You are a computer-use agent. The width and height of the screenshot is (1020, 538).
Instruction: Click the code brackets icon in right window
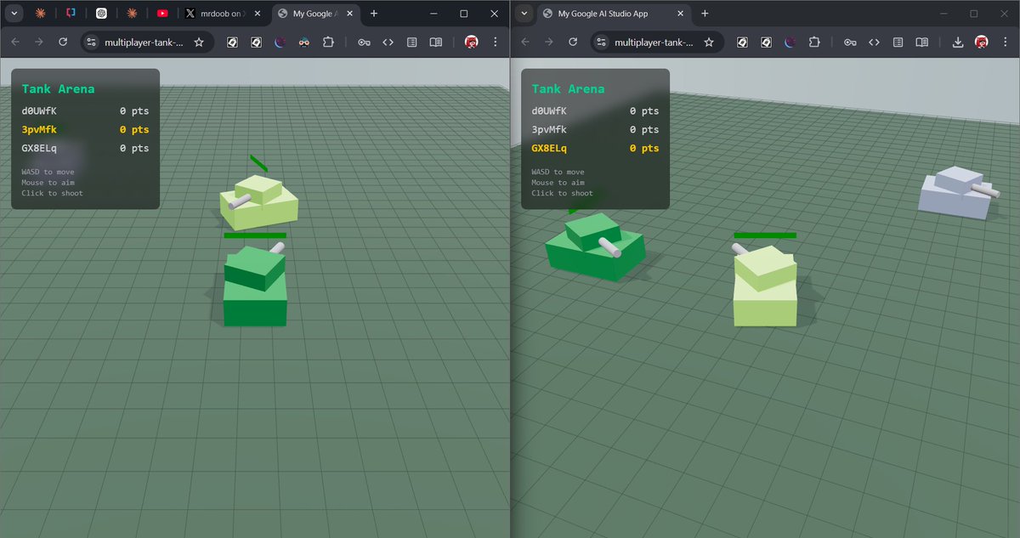coord(874,42)
